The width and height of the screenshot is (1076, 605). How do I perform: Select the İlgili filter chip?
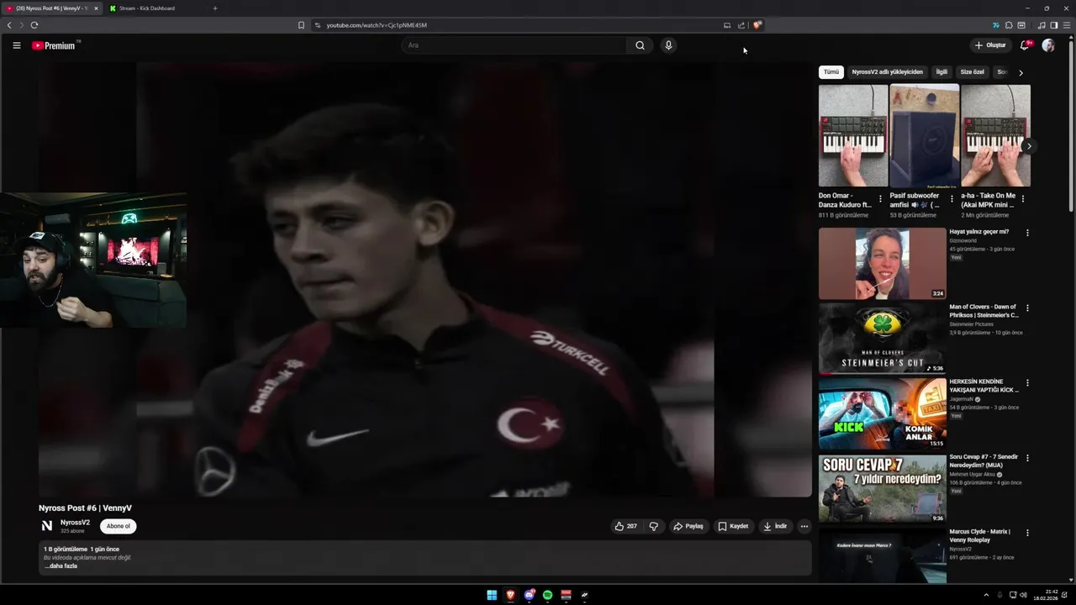pyautogui.click(x=941, y=72)
